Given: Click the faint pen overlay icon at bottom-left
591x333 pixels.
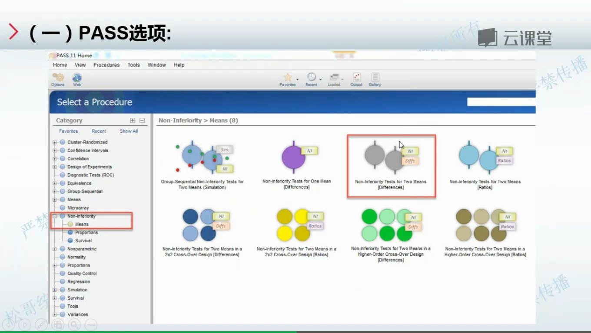Looking at the screenshot, I should click(41, 324).
